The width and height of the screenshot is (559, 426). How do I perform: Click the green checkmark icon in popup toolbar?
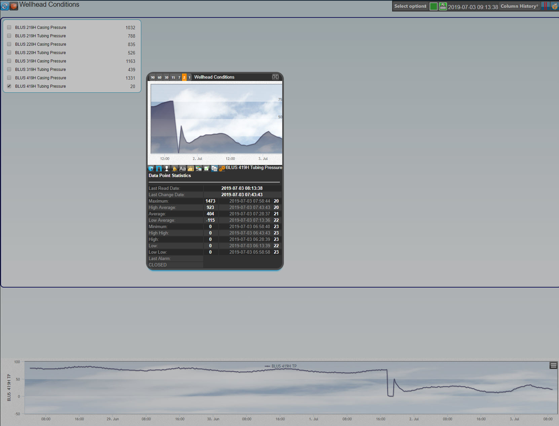coord(207,169)
